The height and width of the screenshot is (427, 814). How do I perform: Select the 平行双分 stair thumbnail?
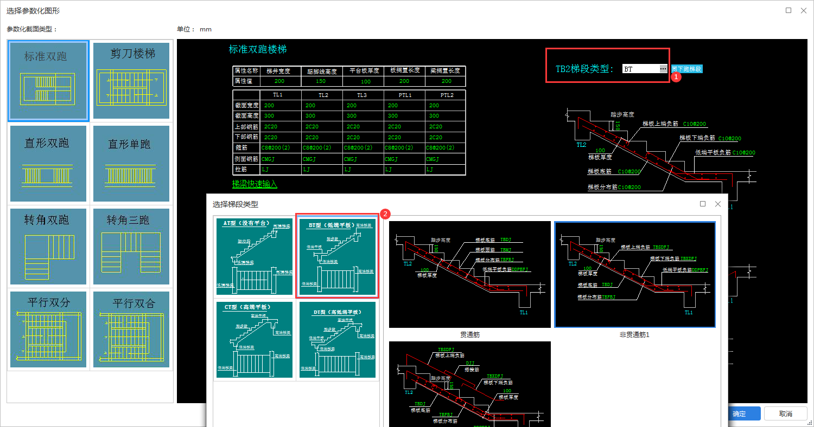[x=48, y=329]
